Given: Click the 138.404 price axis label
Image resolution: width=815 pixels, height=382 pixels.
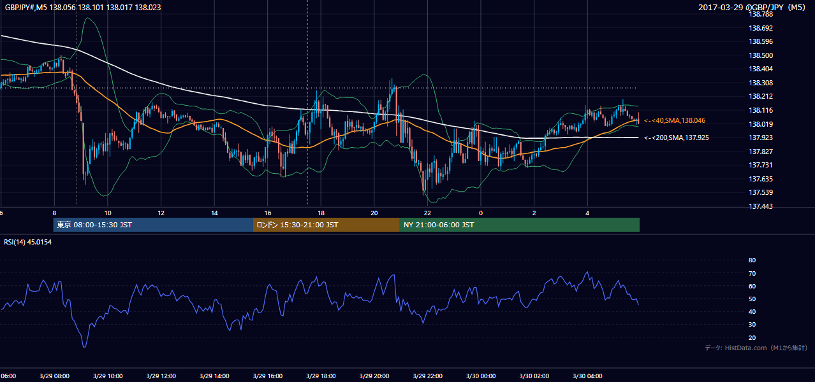Looking at the screenshot, I should (760, 69).
